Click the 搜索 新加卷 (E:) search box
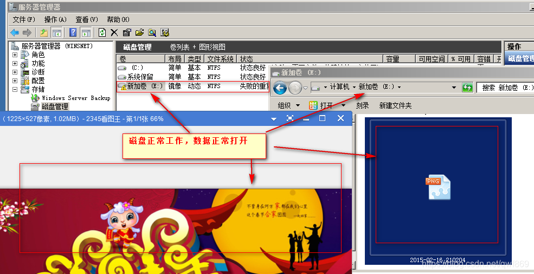This screenshot has height=274, width=534. [505, 88]
